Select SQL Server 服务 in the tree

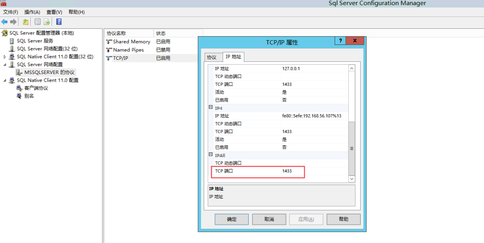(x=35, y=41)
